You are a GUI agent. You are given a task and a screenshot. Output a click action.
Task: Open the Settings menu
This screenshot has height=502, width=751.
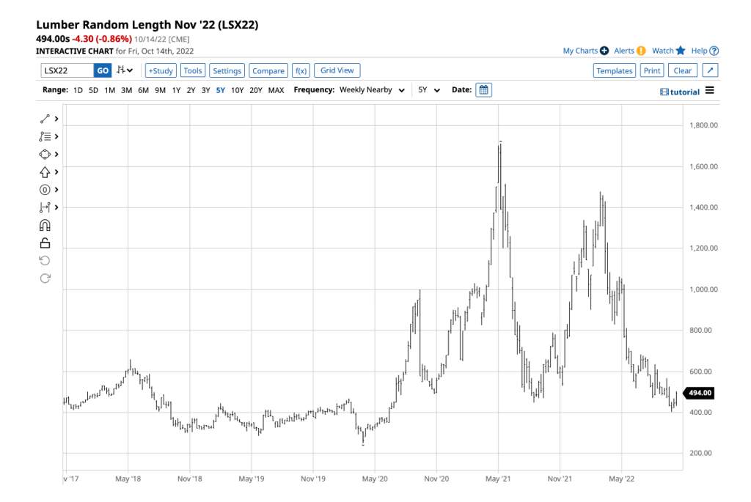click(x=227, y=70)
